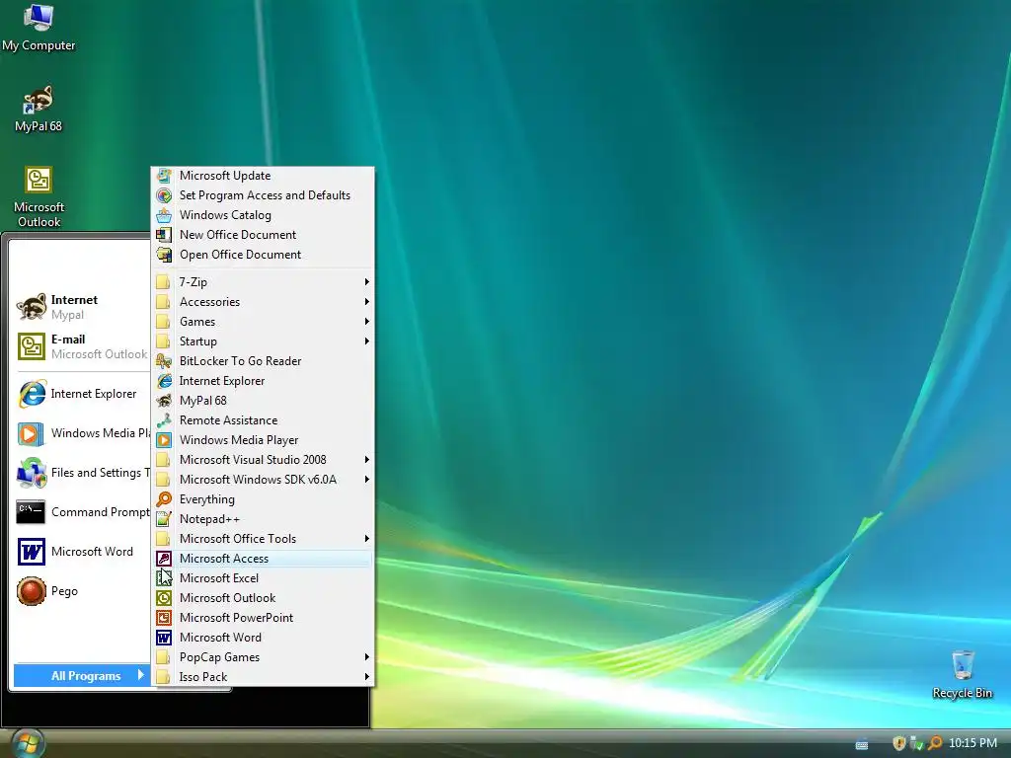Screen dimensions: 1011x758
Task: Click the Open Office Document icon
Action: [x=165, y=255]
